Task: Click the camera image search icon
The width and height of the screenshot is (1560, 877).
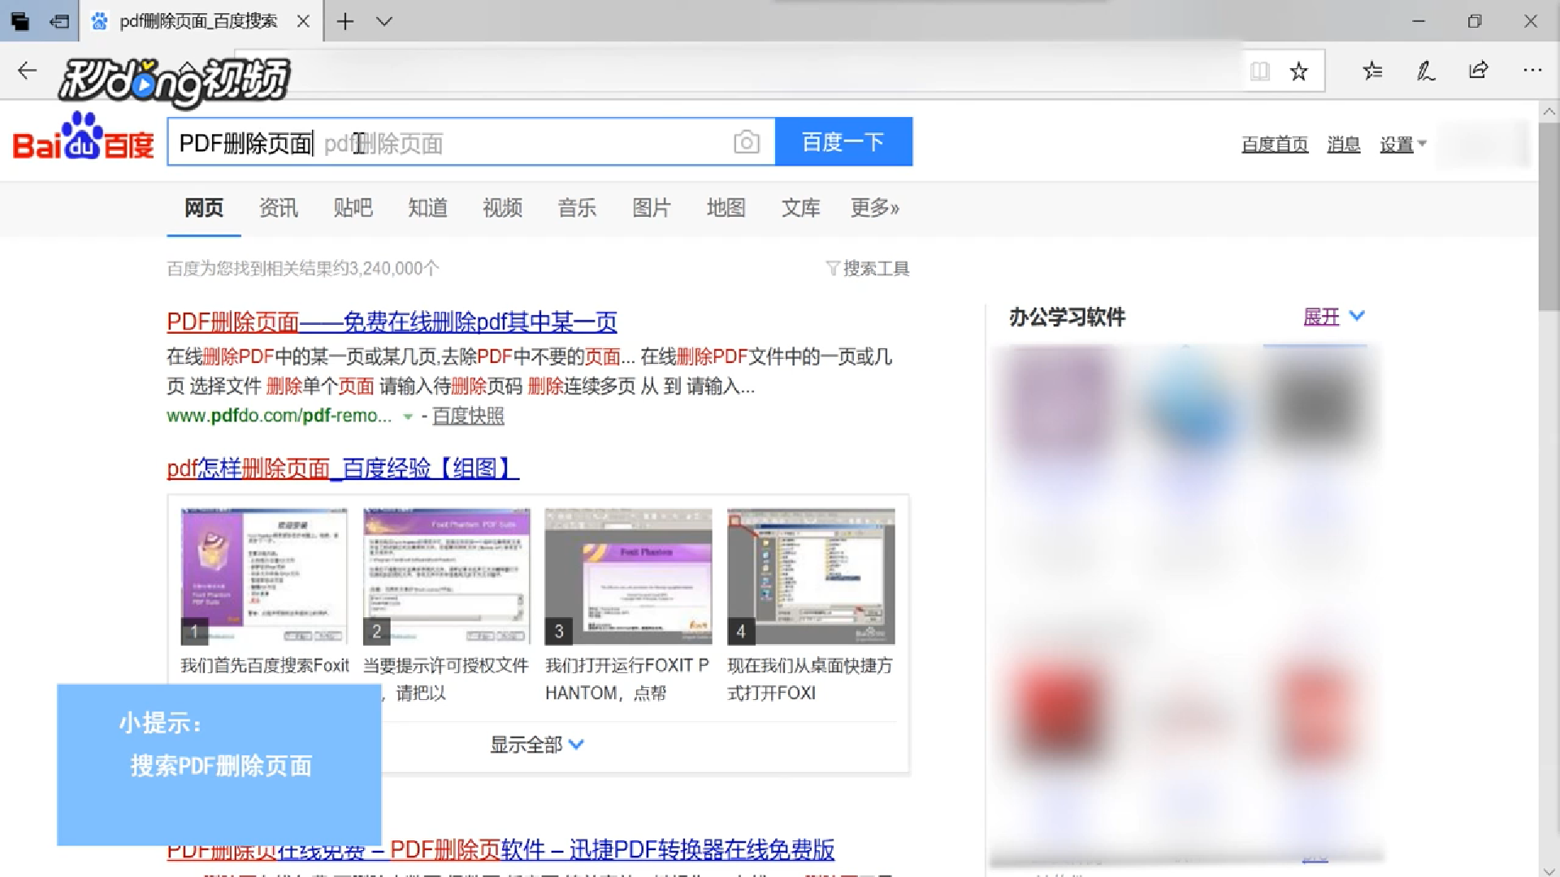Action: pos(747,142)
